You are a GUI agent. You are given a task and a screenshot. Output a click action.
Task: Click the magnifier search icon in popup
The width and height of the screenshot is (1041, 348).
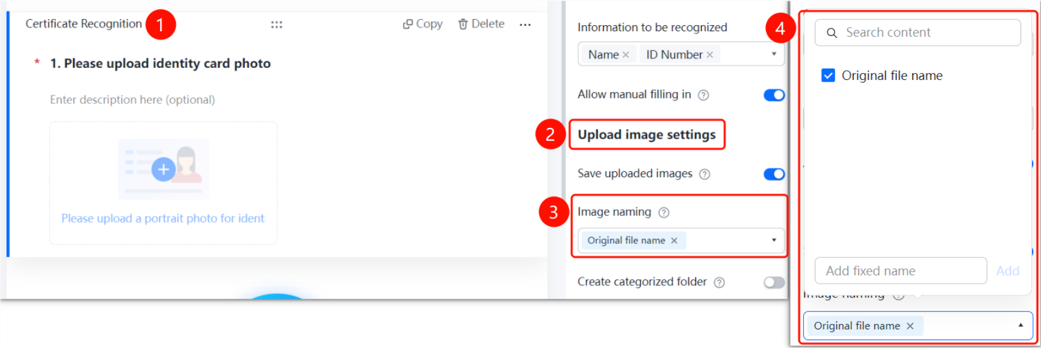[832, 33]
